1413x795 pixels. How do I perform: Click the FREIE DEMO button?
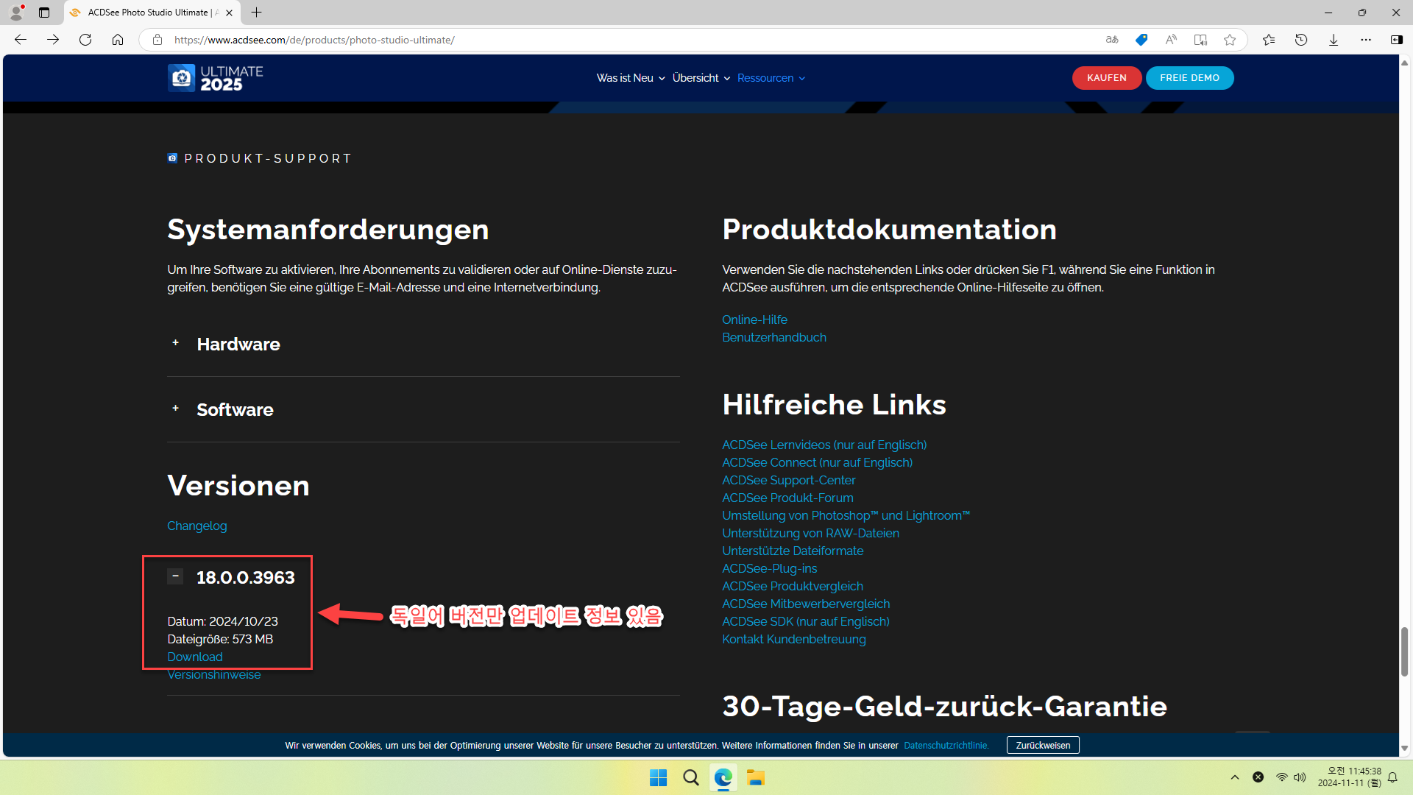click(x=1190, y=78)
